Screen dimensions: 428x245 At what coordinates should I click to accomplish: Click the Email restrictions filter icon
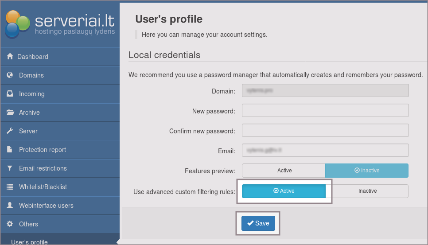[x=10, y=168]
